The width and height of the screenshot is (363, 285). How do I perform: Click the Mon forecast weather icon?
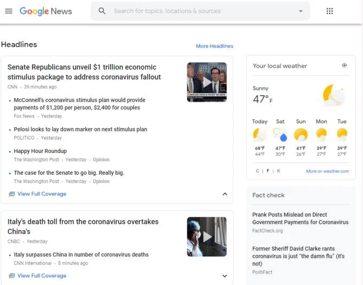[321, 135]
